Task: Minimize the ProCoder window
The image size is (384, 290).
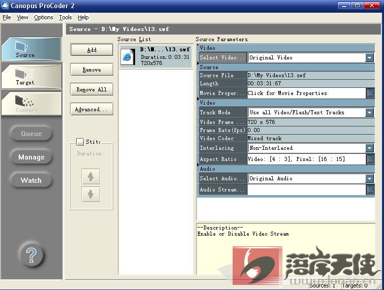Action: 344,6
